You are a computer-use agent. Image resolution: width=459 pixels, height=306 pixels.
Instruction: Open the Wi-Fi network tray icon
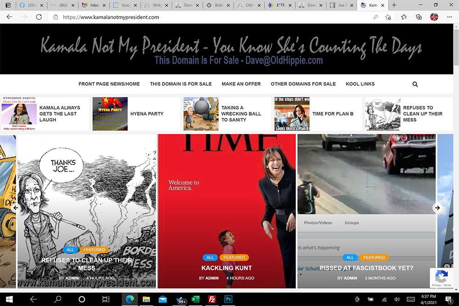click(x=384, y=299)
